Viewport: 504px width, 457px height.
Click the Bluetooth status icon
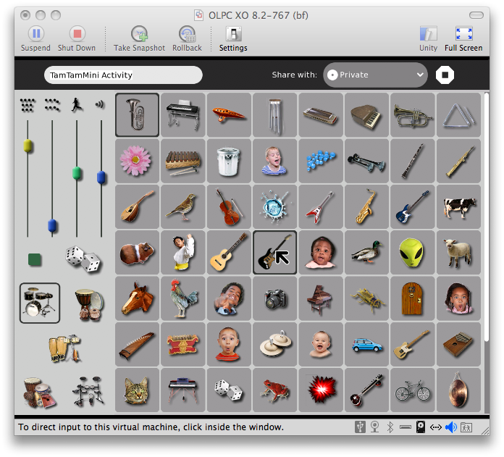390,427
